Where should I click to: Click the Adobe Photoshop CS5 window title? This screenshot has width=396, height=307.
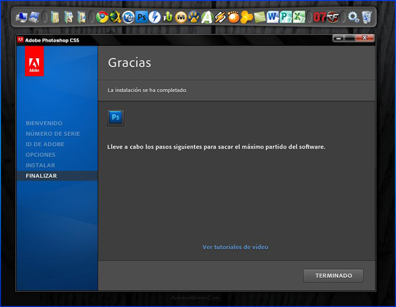point(52,40)
